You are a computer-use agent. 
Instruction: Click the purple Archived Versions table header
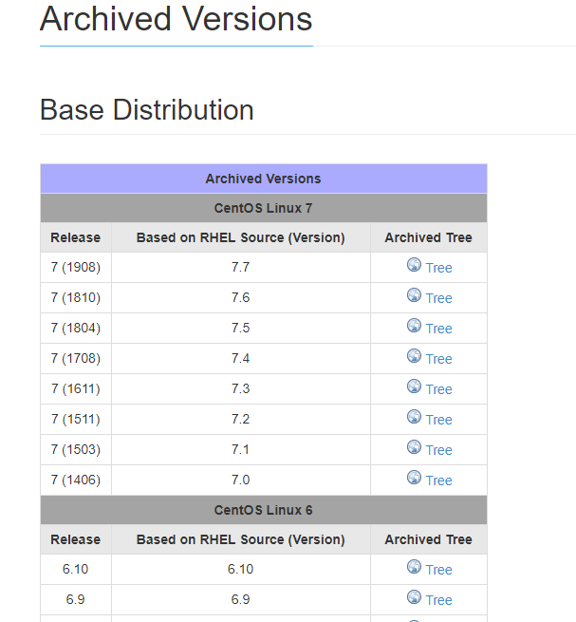pyautogui.click(x=264, y=179)
